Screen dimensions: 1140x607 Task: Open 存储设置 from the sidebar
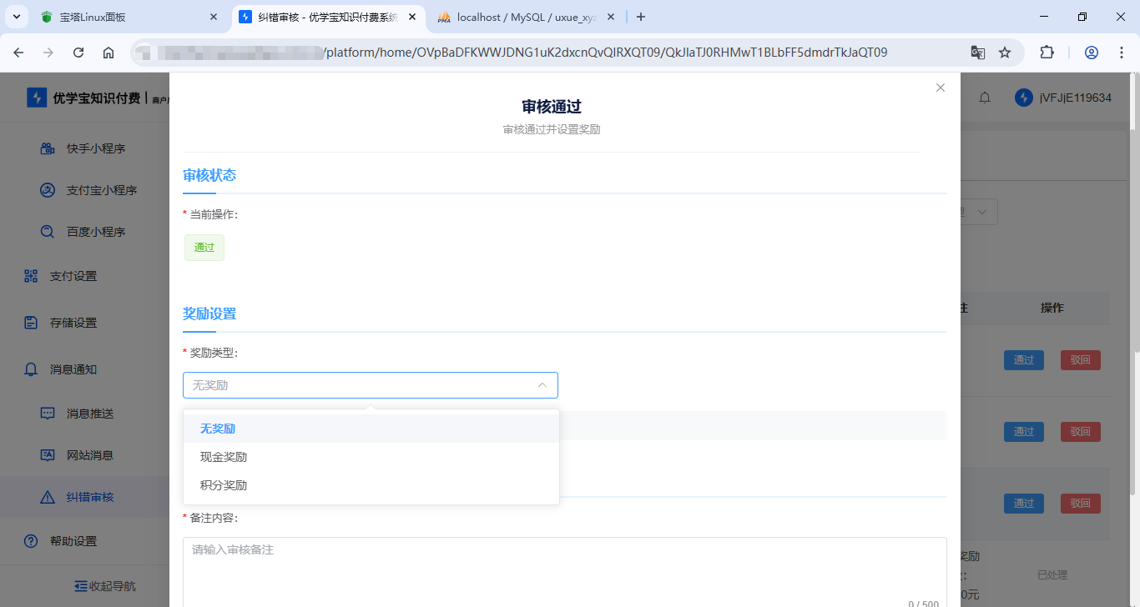(73, 323)
